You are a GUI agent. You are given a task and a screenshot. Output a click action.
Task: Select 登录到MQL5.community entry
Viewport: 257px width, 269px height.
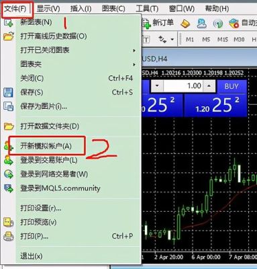coord(79,188)
